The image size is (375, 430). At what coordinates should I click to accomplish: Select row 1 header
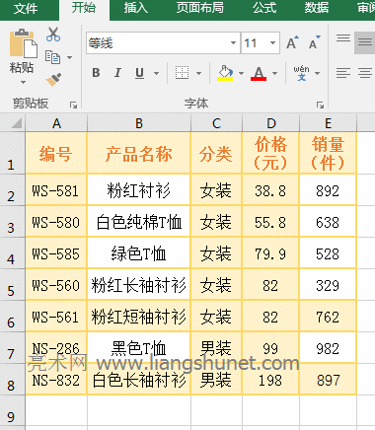[x=12, y=153]
